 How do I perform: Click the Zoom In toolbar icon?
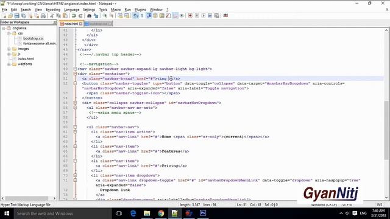tap(105, 16)
